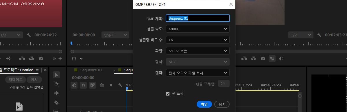
Task: Toggle Linked Selection in timeline
Action: pyautogui.click(x=93, y=85)
